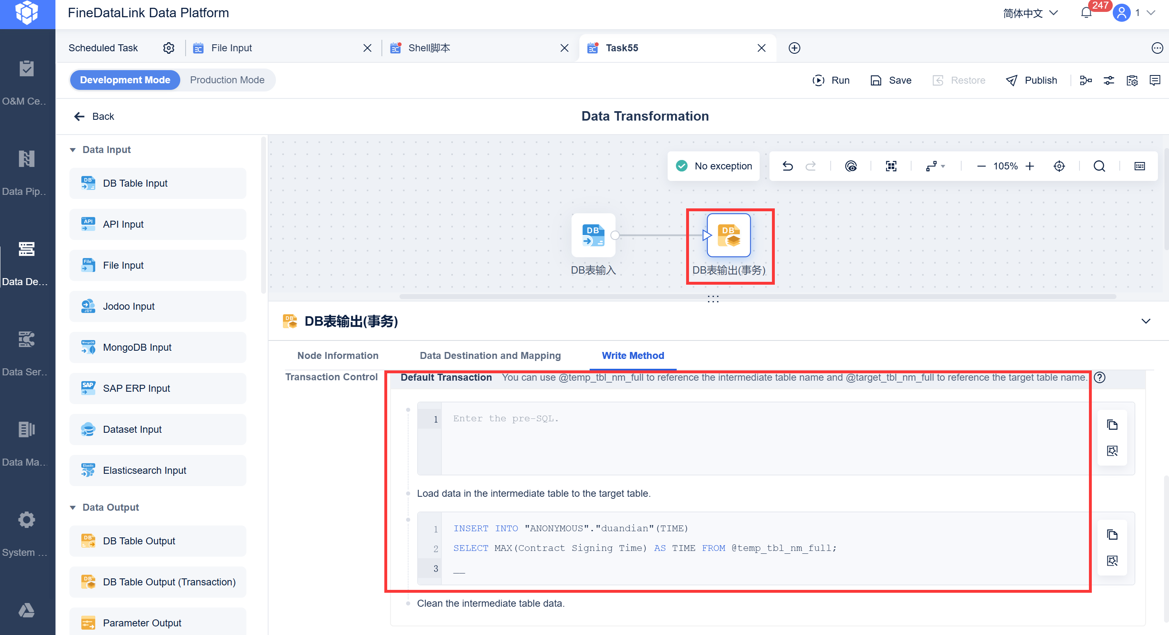
Task: Switch to the Shell脚本 tab
Action: 429,48
